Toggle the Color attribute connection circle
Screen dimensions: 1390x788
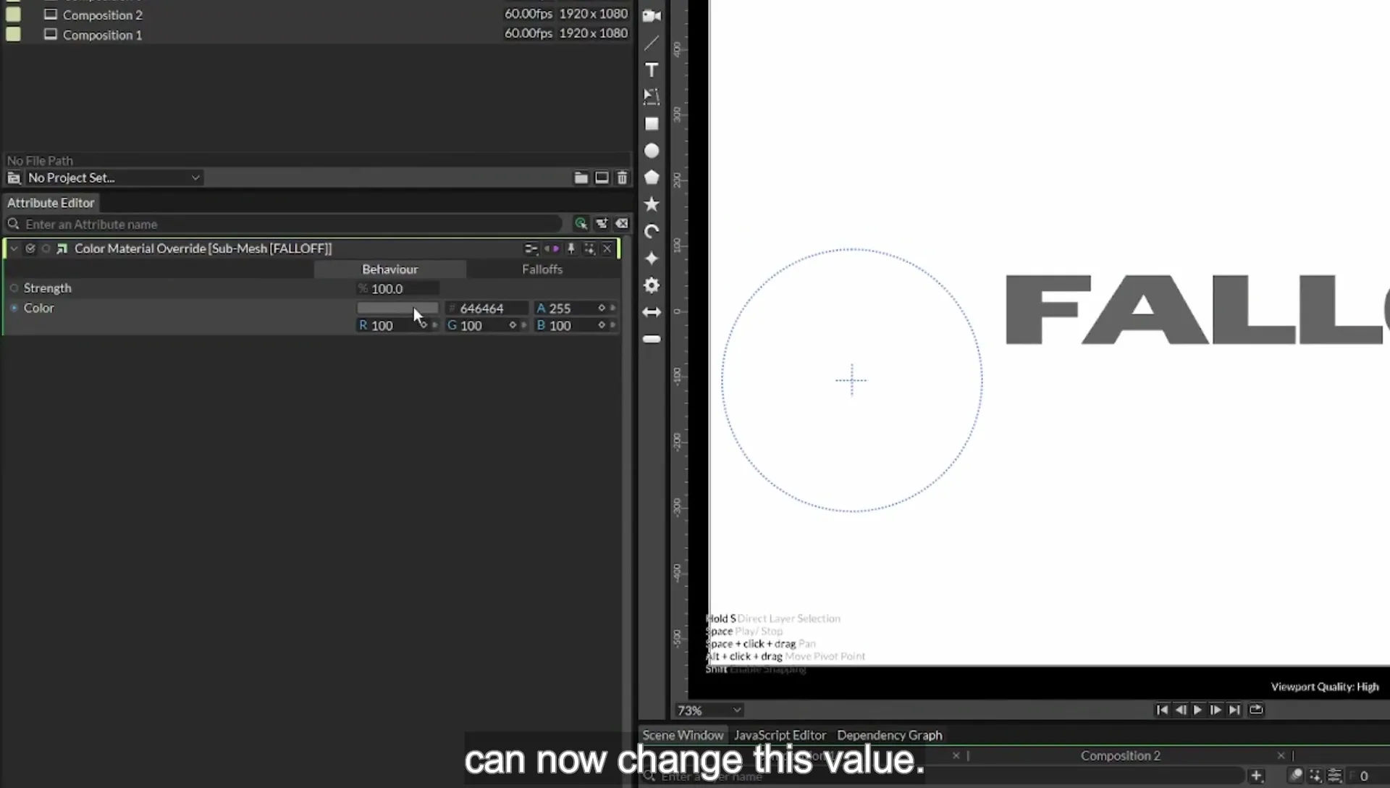(x=14, y=308)
